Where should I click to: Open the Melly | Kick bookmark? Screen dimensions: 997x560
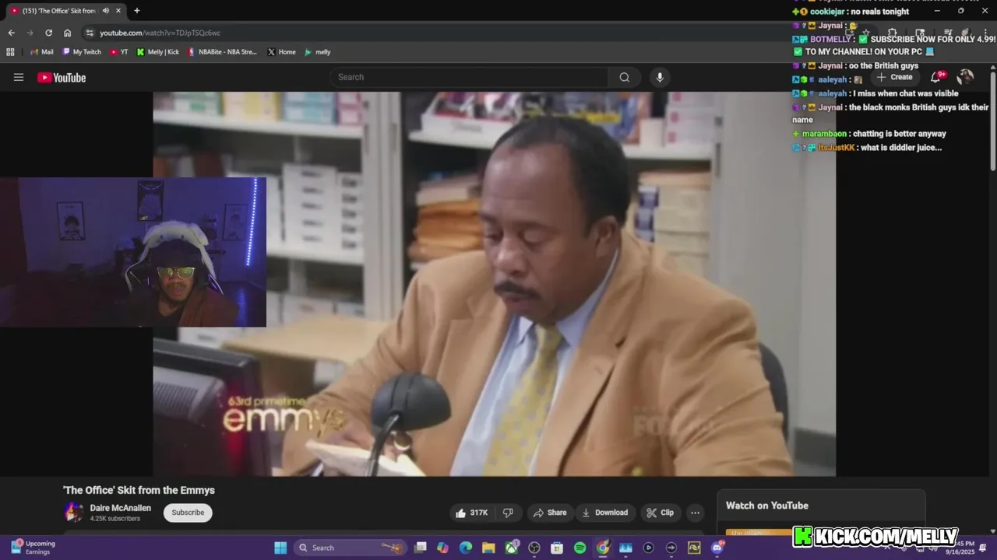pyautogui.click(x=158, y=52)
